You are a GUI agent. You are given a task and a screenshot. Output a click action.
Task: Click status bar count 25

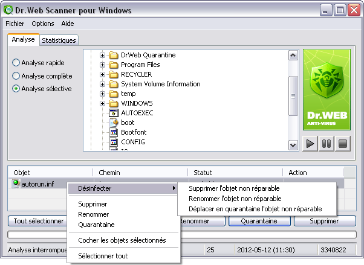tap(210, 250)
